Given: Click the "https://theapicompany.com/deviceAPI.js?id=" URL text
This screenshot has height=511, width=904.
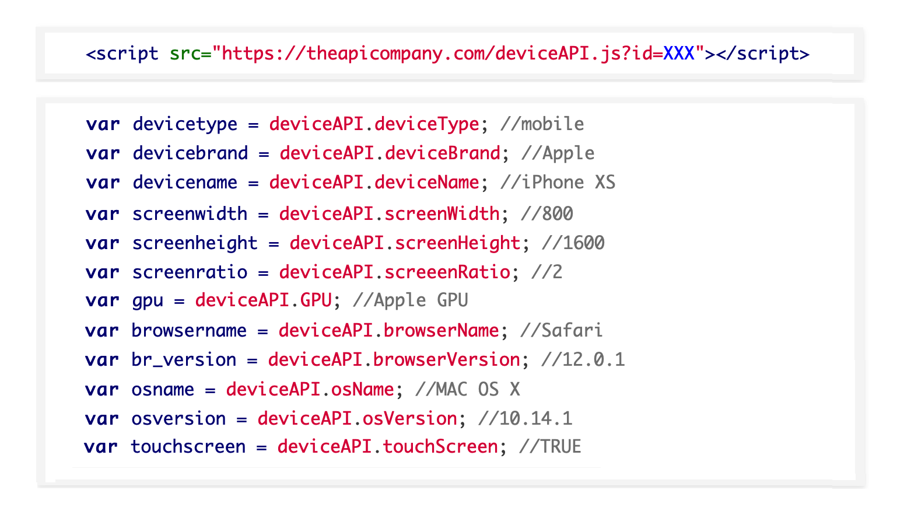Looking at the screenshot, I should coord(443,54).
